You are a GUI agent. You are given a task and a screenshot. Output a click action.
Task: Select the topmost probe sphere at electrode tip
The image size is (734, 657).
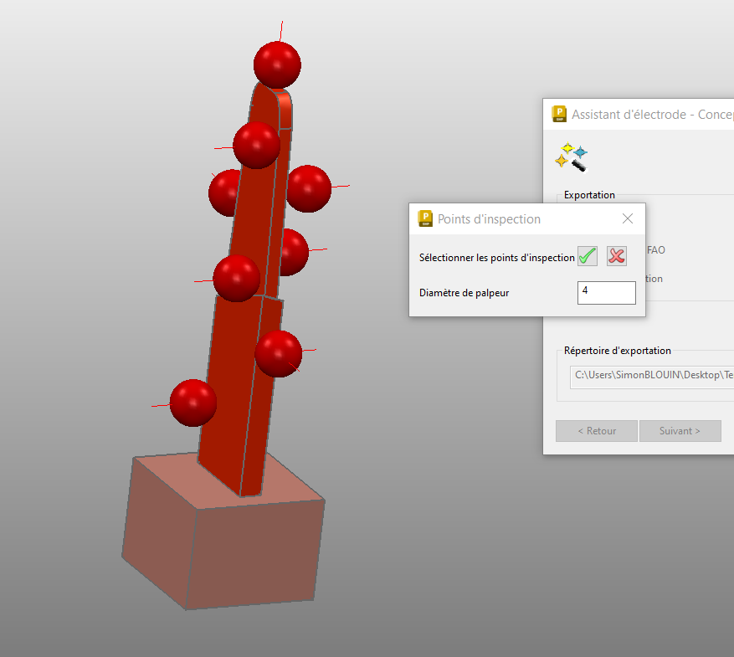tap(277, 64)
